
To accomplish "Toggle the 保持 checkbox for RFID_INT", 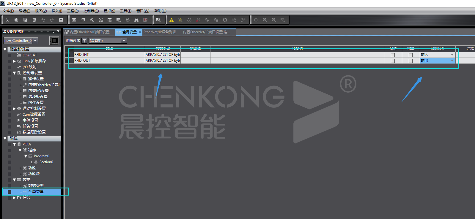I will 393,55.
